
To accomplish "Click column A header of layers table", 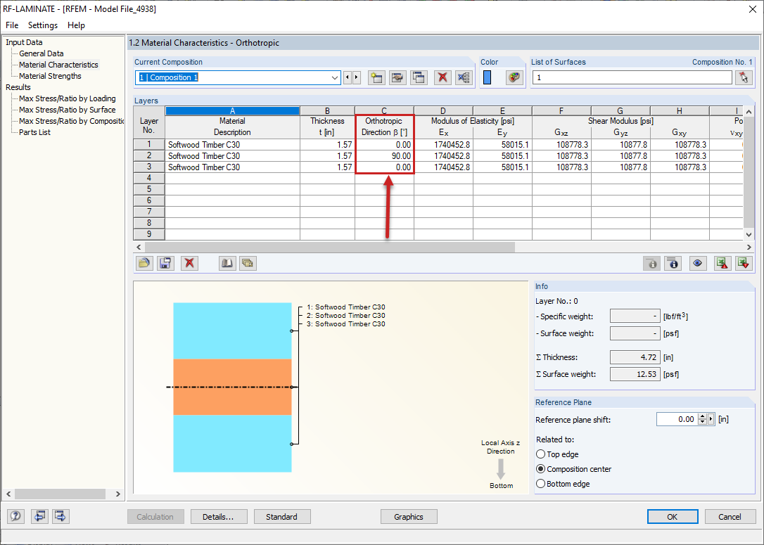I will pyautogui.click(x=232, y=111).
